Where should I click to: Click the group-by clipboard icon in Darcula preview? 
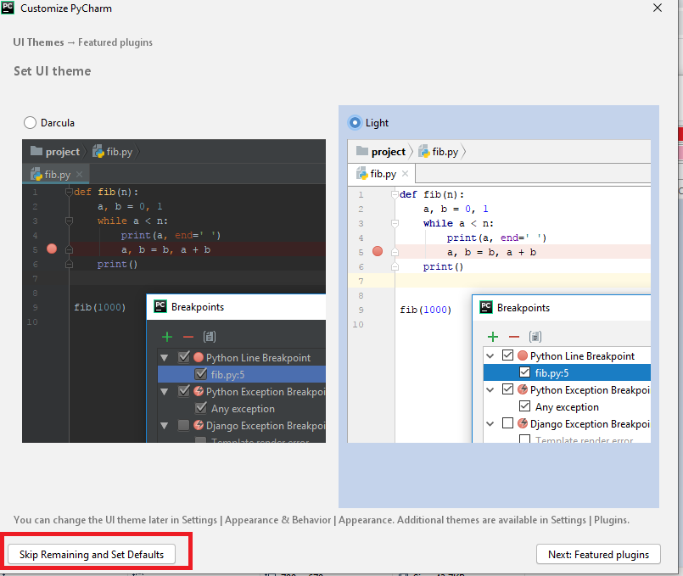coord(210,337)
